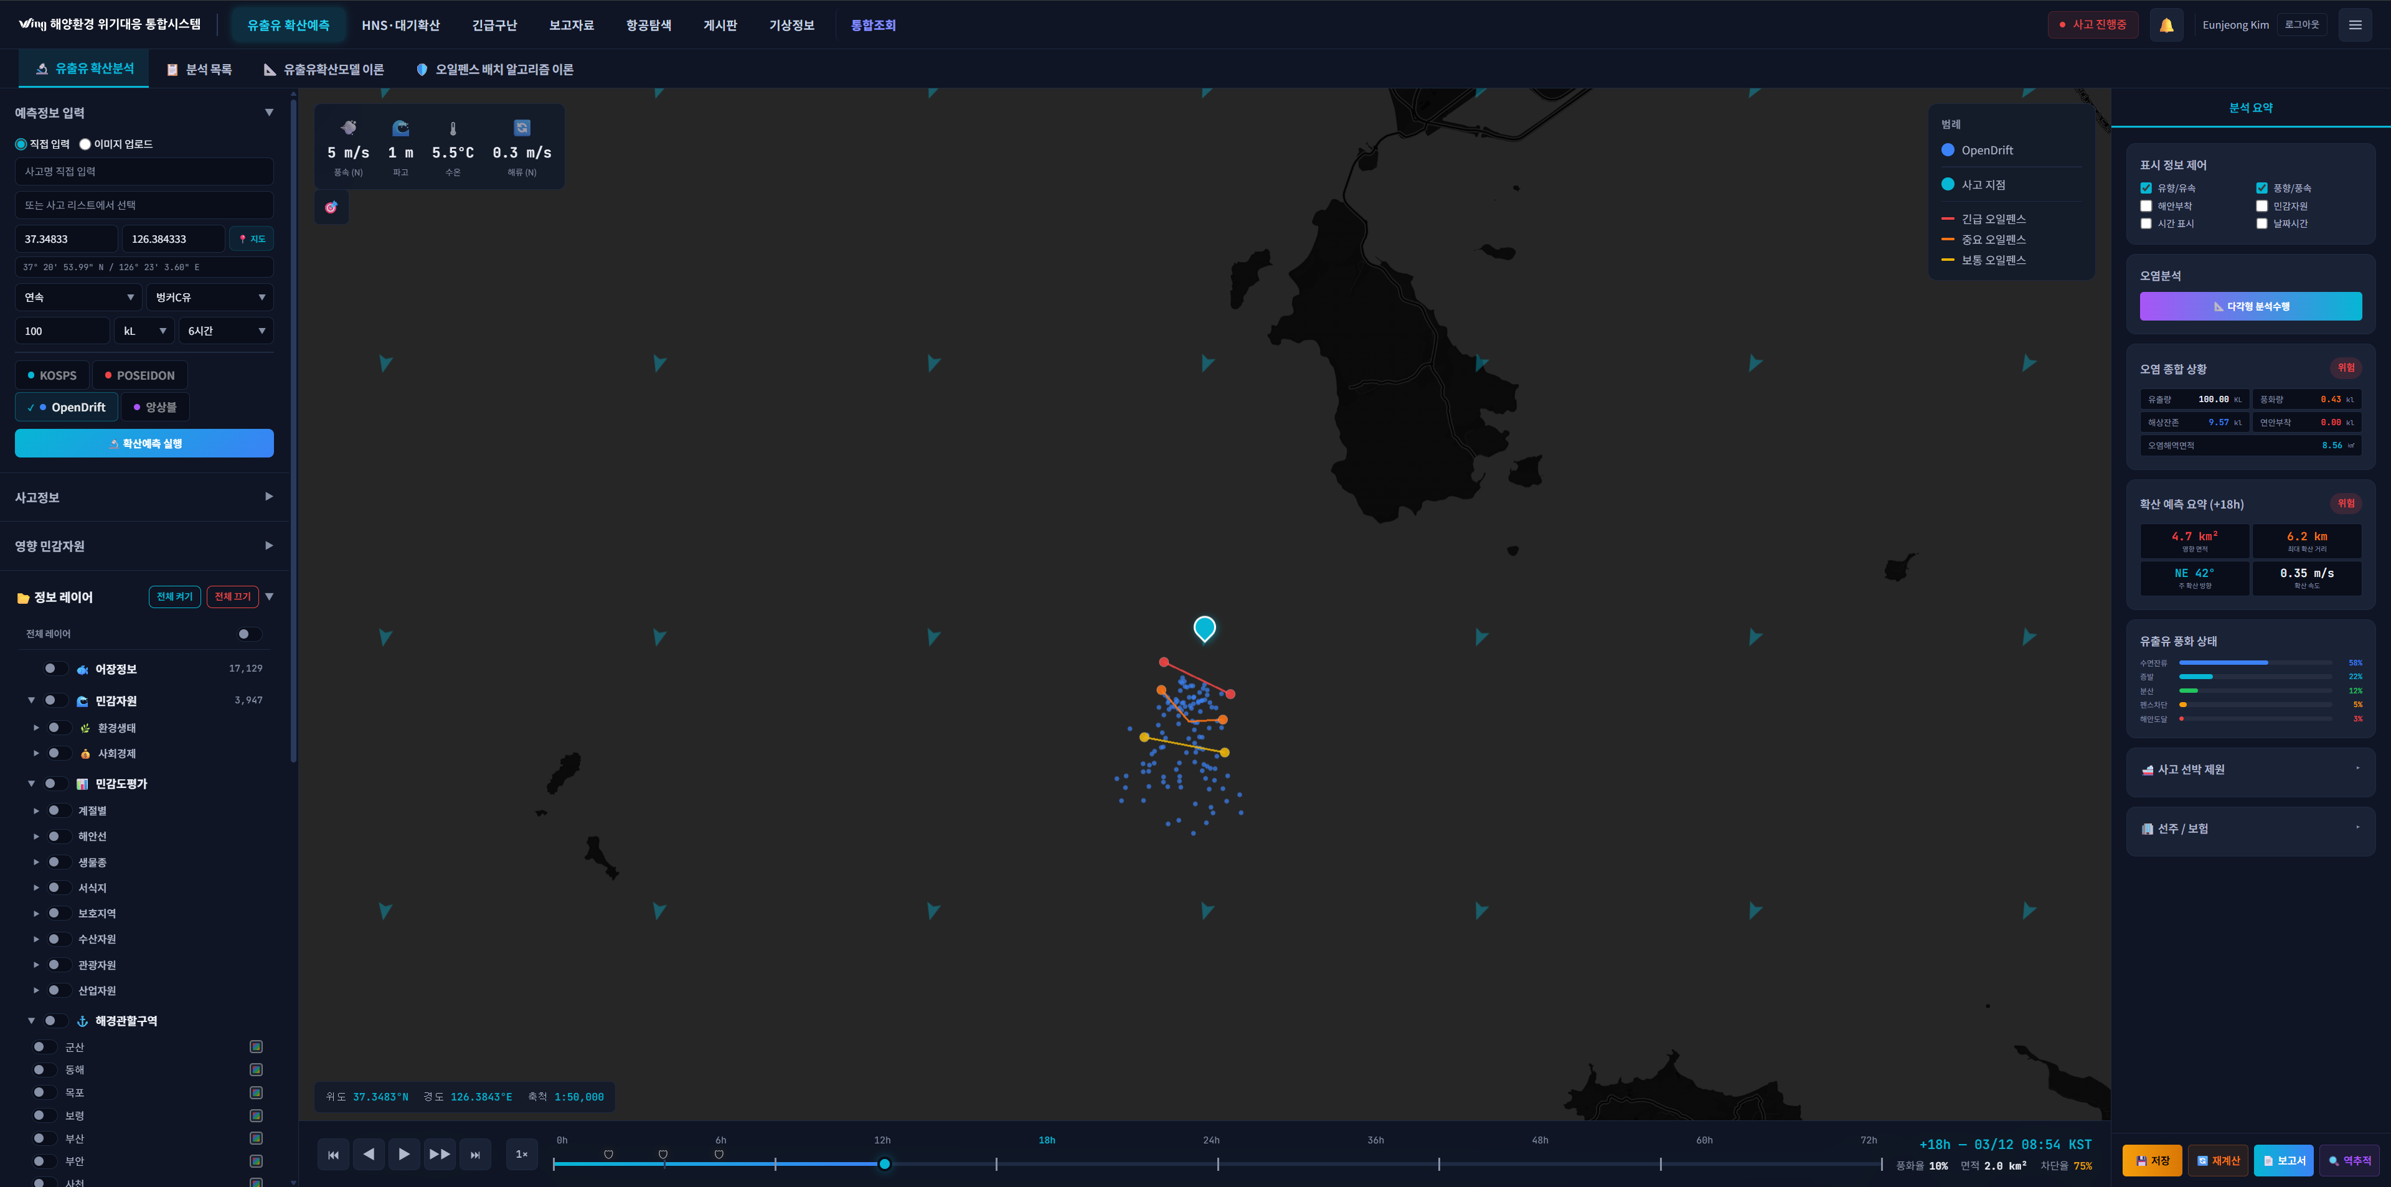Click the 지도 map picker button
Image resolution: width=2391 pixels, height=1187 pixels.
pos(252,240)
